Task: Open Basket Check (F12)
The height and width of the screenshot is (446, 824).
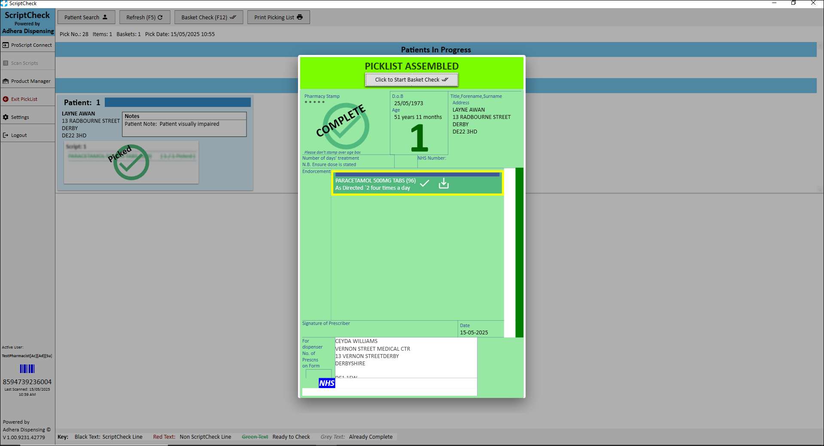Action: tap(209, 17)
